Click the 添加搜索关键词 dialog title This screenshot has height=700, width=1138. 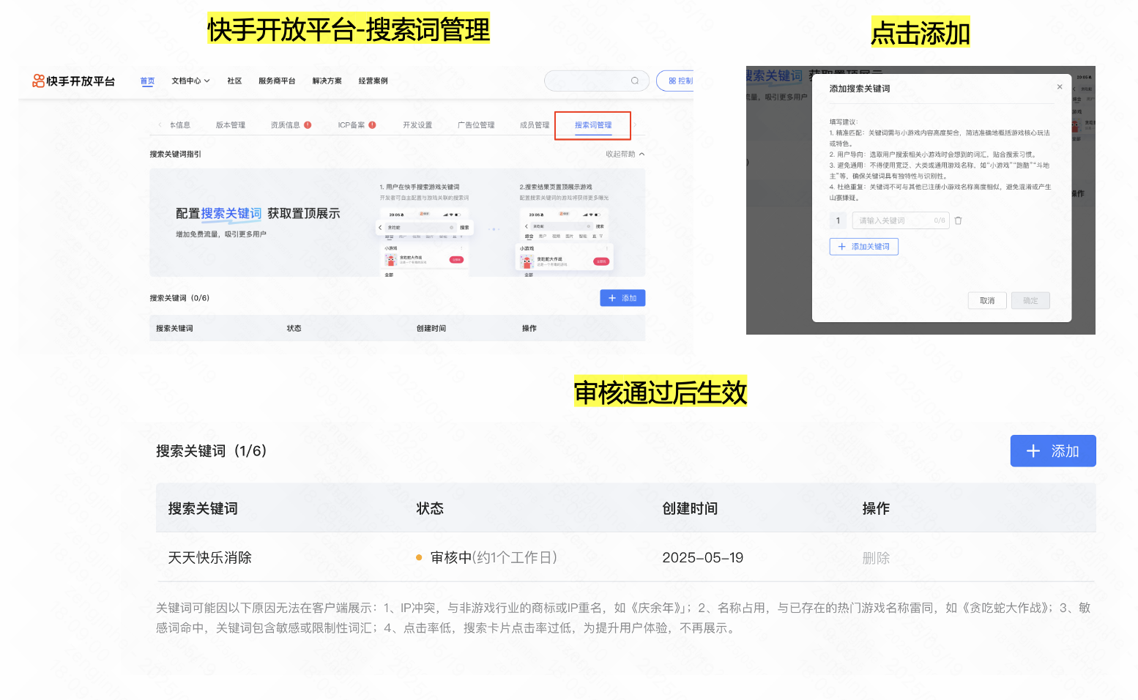(860, 89)
